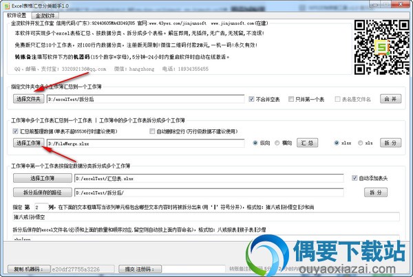Click the 拆分后保存的路径 button
The height and width of the screenshot is (277, 413).
tap(43, 192)
